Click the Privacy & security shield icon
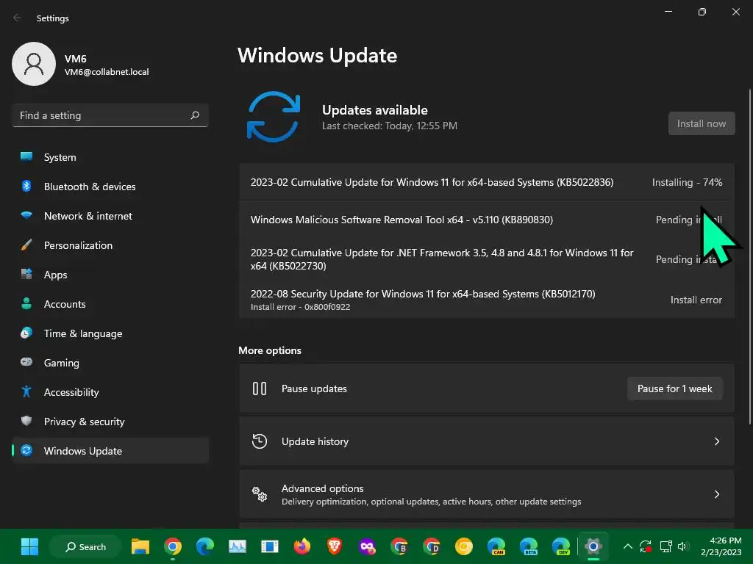753x564 pixels. tap(26, 421)
